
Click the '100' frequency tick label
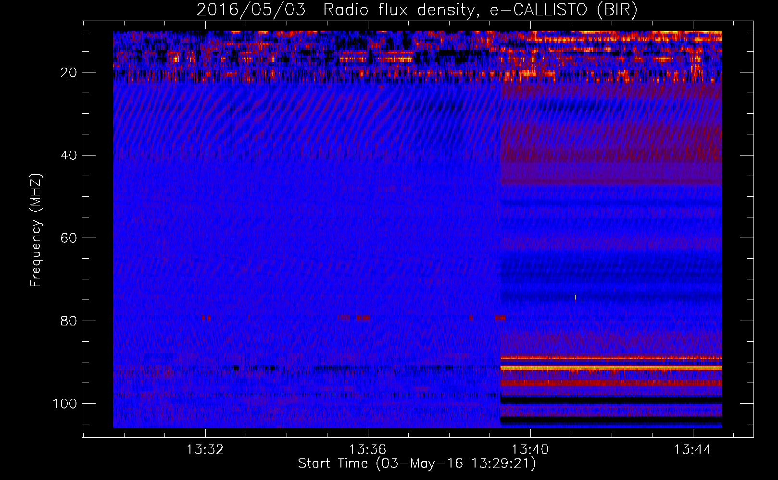[65, 404]
